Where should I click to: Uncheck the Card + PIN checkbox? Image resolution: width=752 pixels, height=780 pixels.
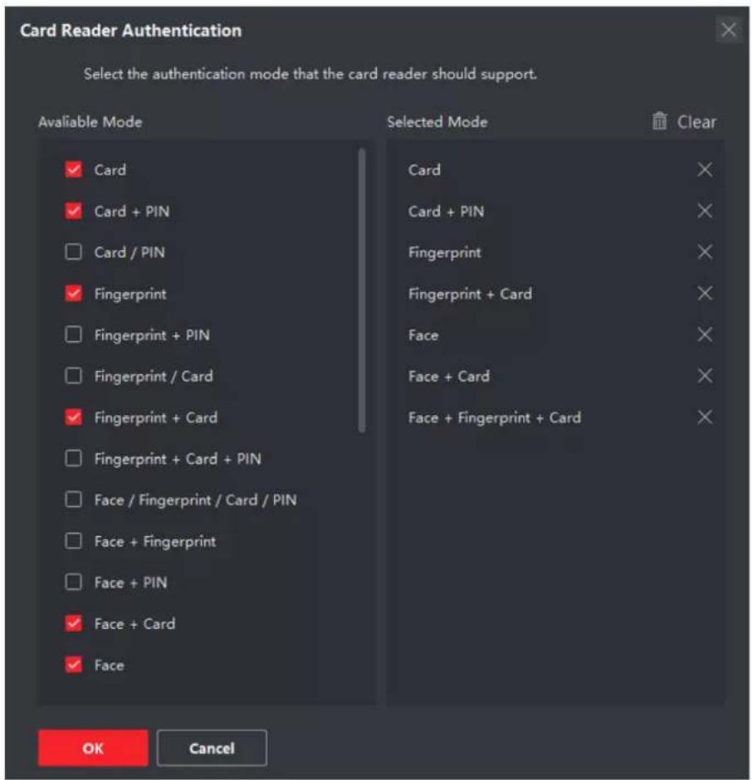(73, 211)
